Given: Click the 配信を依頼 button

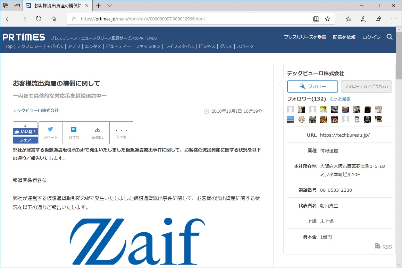Looking at the screenshot, I should click(x=344, y=37).
